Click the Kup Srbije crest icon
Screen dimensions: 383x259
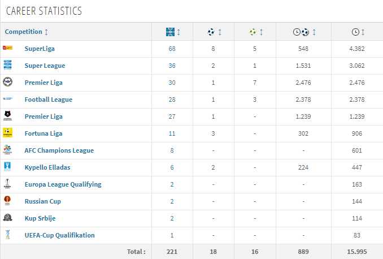(7, 217)
